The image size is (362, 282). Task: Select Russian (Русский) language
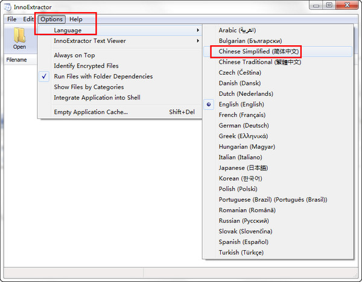click(x=278, y=221)
